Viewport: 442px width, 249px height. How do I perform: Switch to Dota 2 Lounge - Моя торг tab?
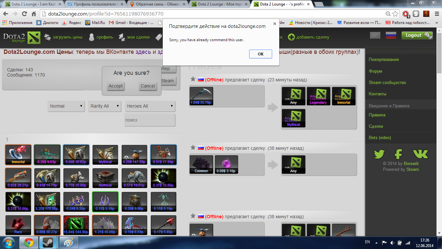point(220,4)
